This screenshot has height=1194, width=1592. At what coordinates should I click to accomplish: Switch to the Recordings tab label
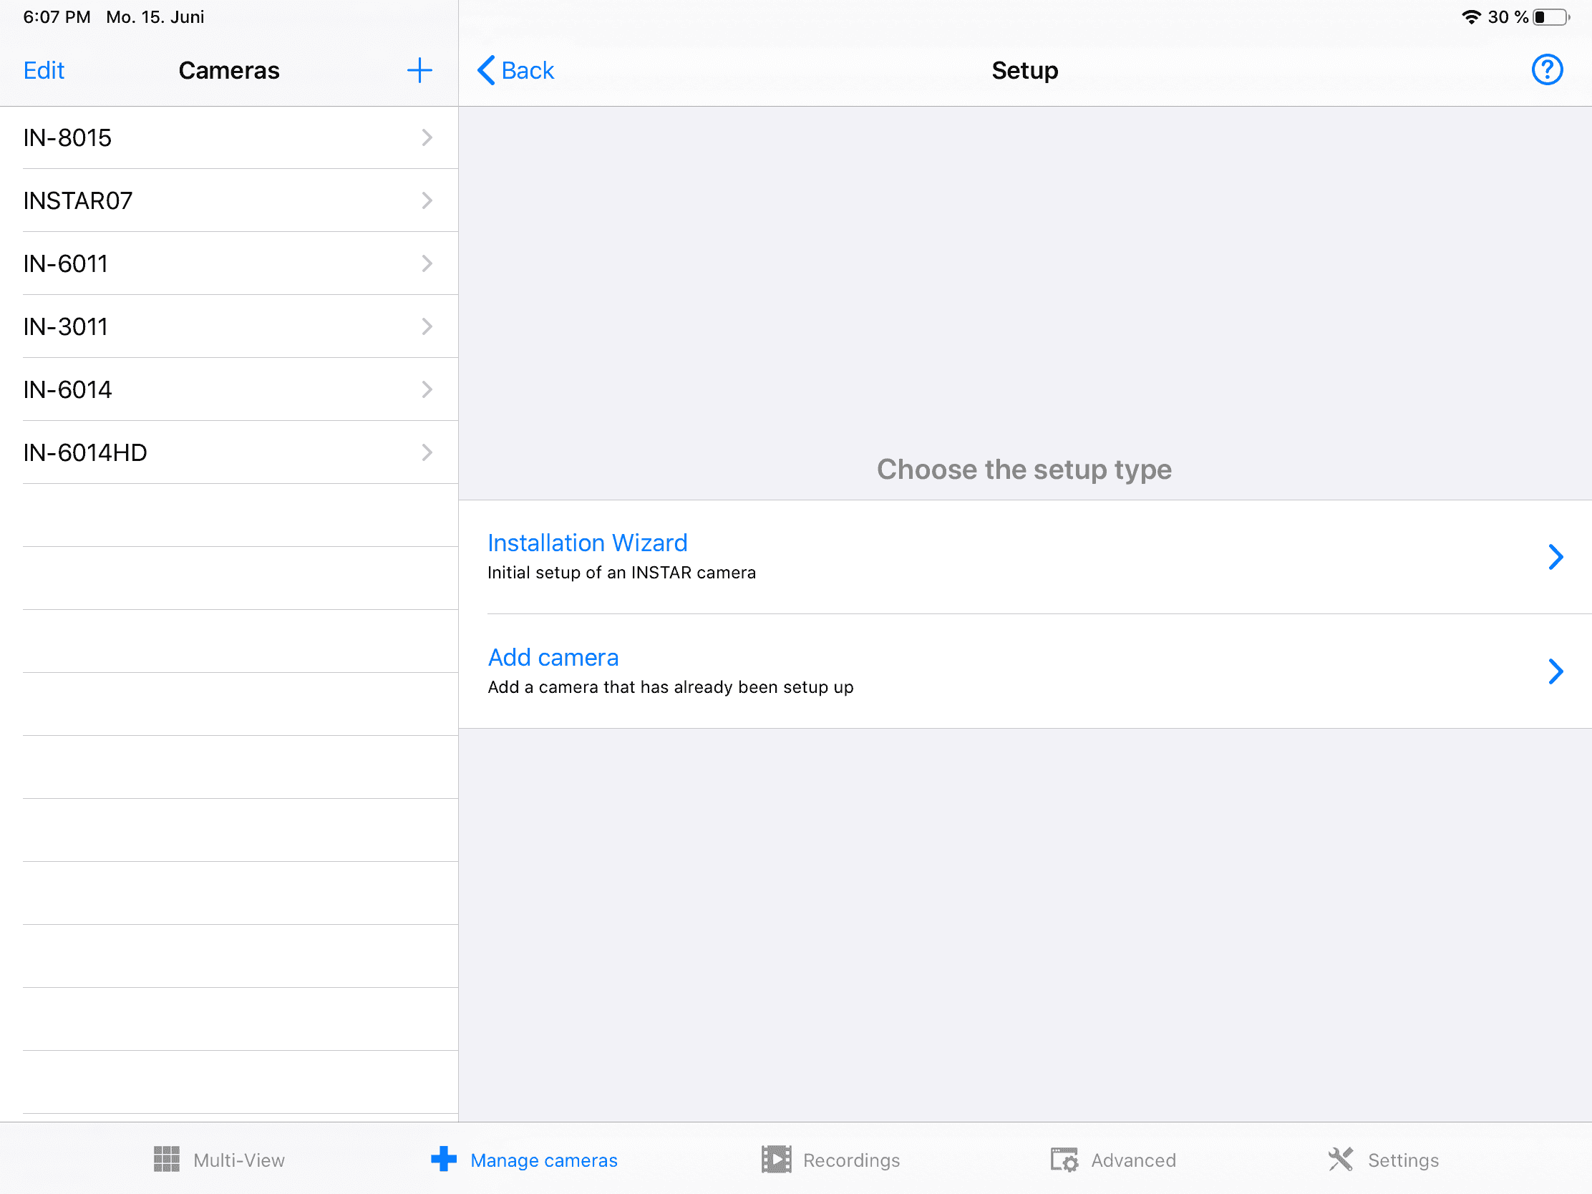pyautogui.click(x=850, y=1160)
